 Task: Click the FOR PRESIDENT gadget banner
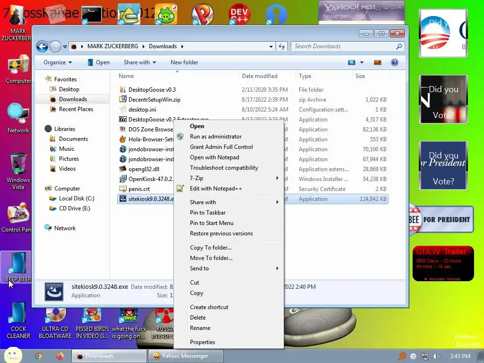(x=441, y=219)
